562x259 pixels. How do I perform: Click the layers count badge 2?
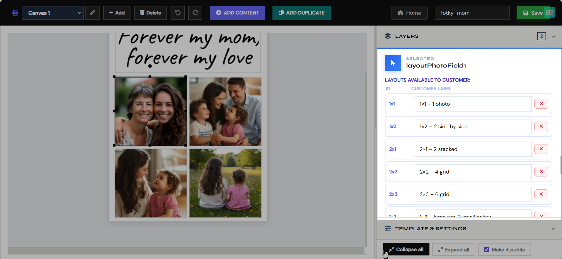542,36
